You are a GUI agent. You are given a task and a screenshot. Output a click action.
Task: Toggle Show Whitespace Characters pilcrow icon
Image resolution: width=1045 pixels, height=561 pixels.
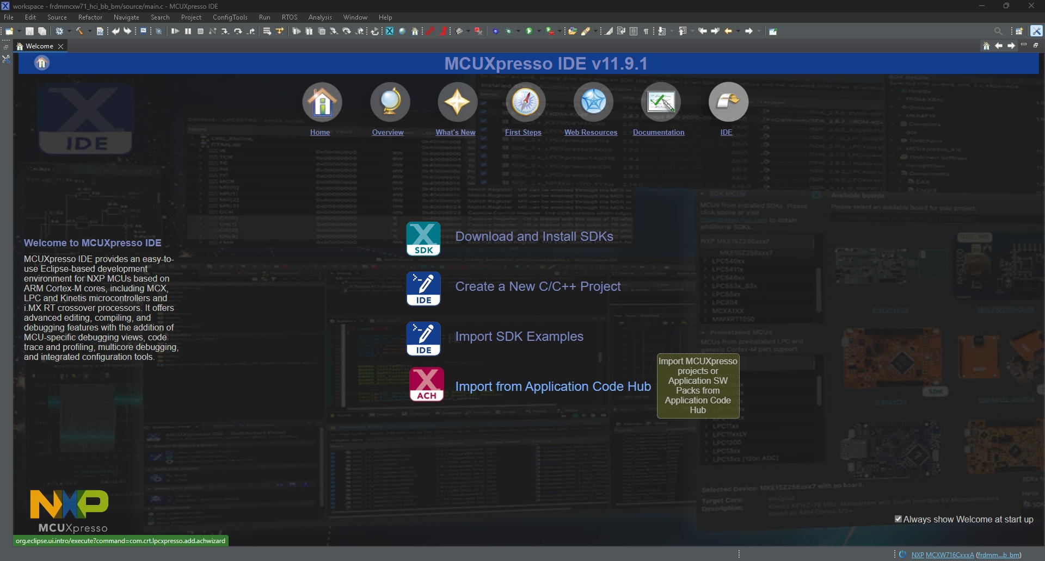[646, 31]
